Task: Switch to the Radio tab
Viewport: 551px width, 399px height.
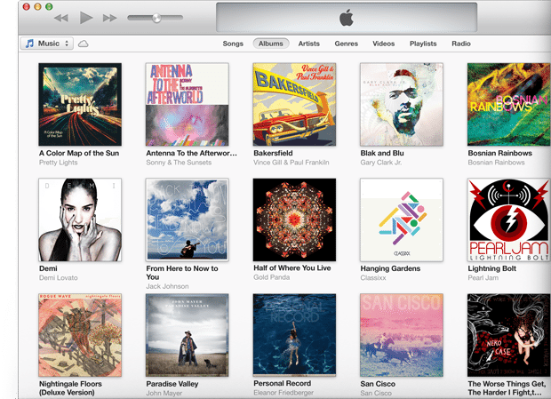Action: pyautogui.click(x=461, y=44)
